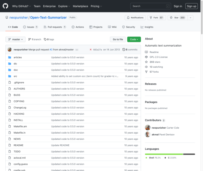
Task: Click the failed status X icon
Action: [91, 50]
